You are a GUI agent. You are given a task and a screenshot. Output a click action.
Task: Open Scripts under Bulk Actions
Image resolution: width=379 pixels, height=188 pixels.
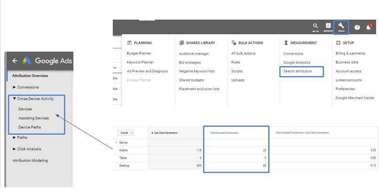pyautogui.click(x=237, y=71)
